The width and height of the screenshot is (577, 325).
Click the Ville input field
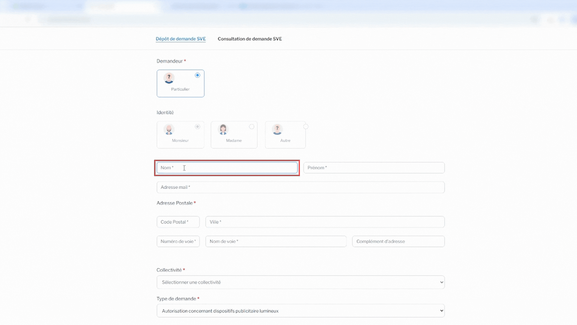[x=325, y=222]
